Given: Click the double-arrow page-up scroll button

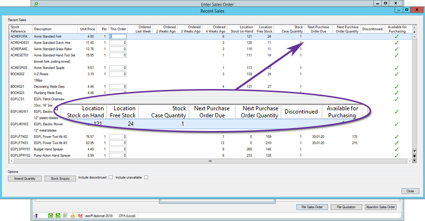Looking at the screenshot, I should coord(415,32).
